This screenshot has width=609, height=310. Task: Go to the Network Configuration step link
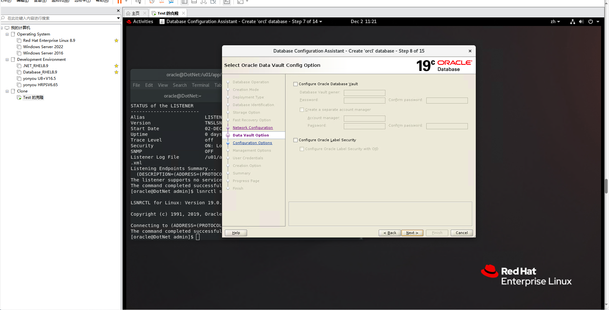(x=252, y=128)
